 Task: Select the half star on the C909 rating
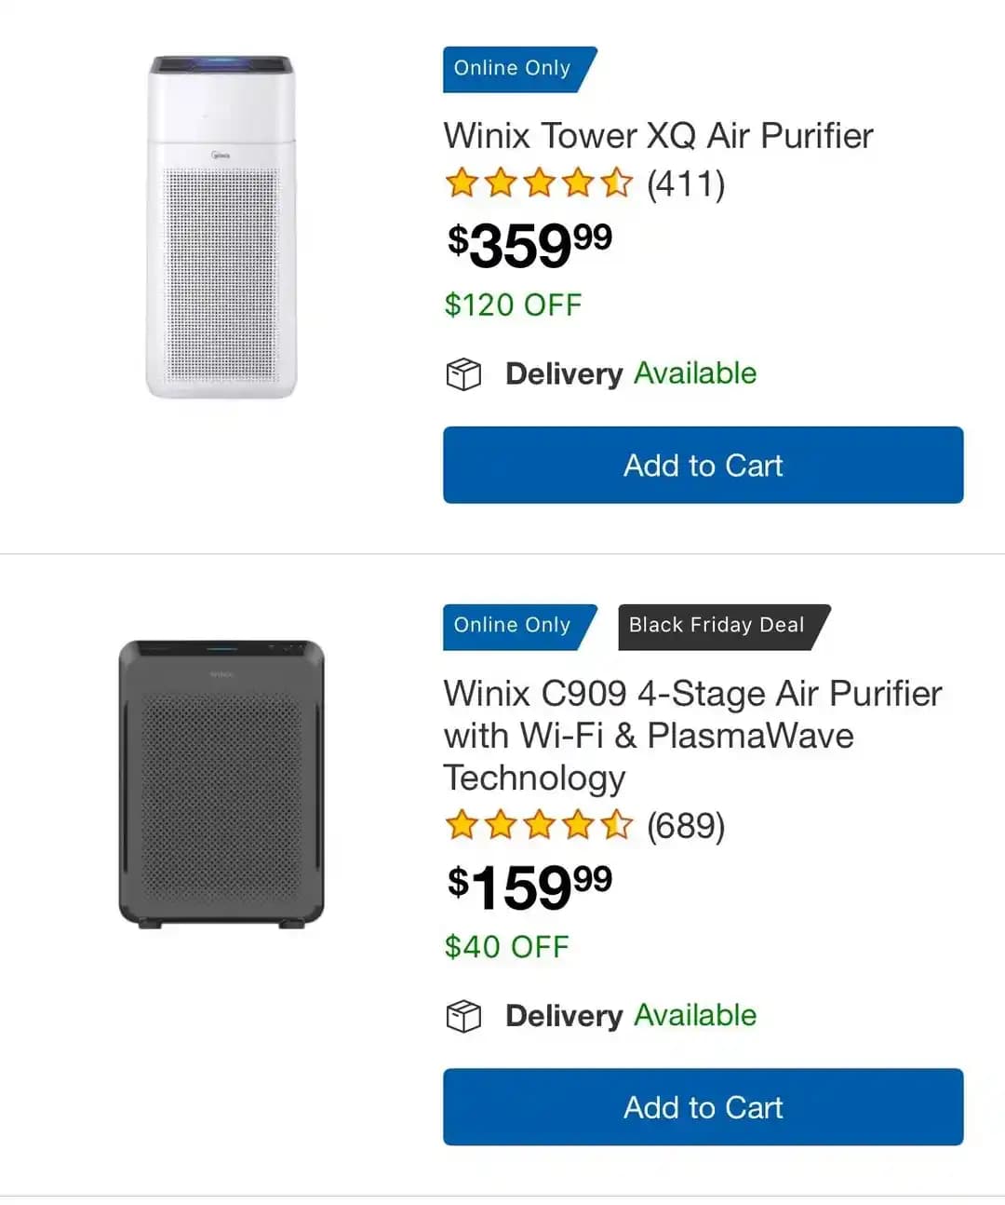click(x=616, y=825)
